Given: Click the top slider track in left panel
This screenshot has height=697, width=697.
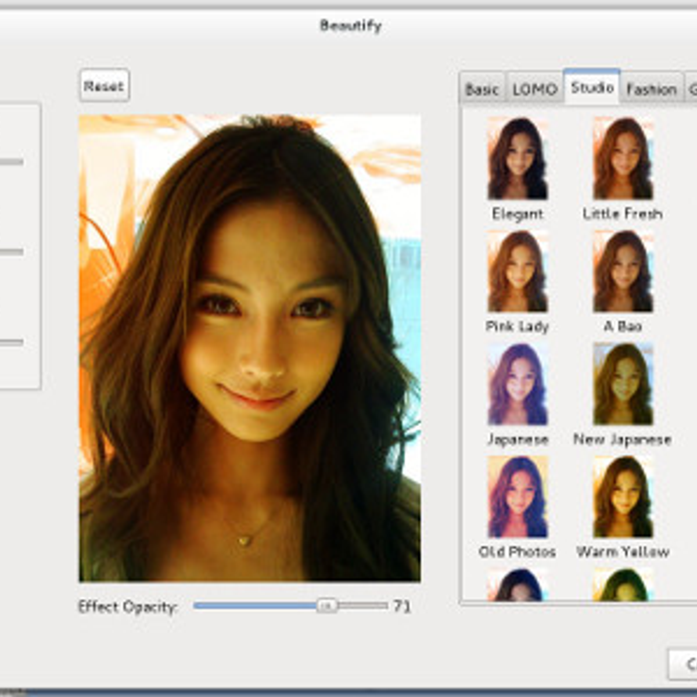Looking at the screenshot, I should pyautogui.click(x=12, y=162).
